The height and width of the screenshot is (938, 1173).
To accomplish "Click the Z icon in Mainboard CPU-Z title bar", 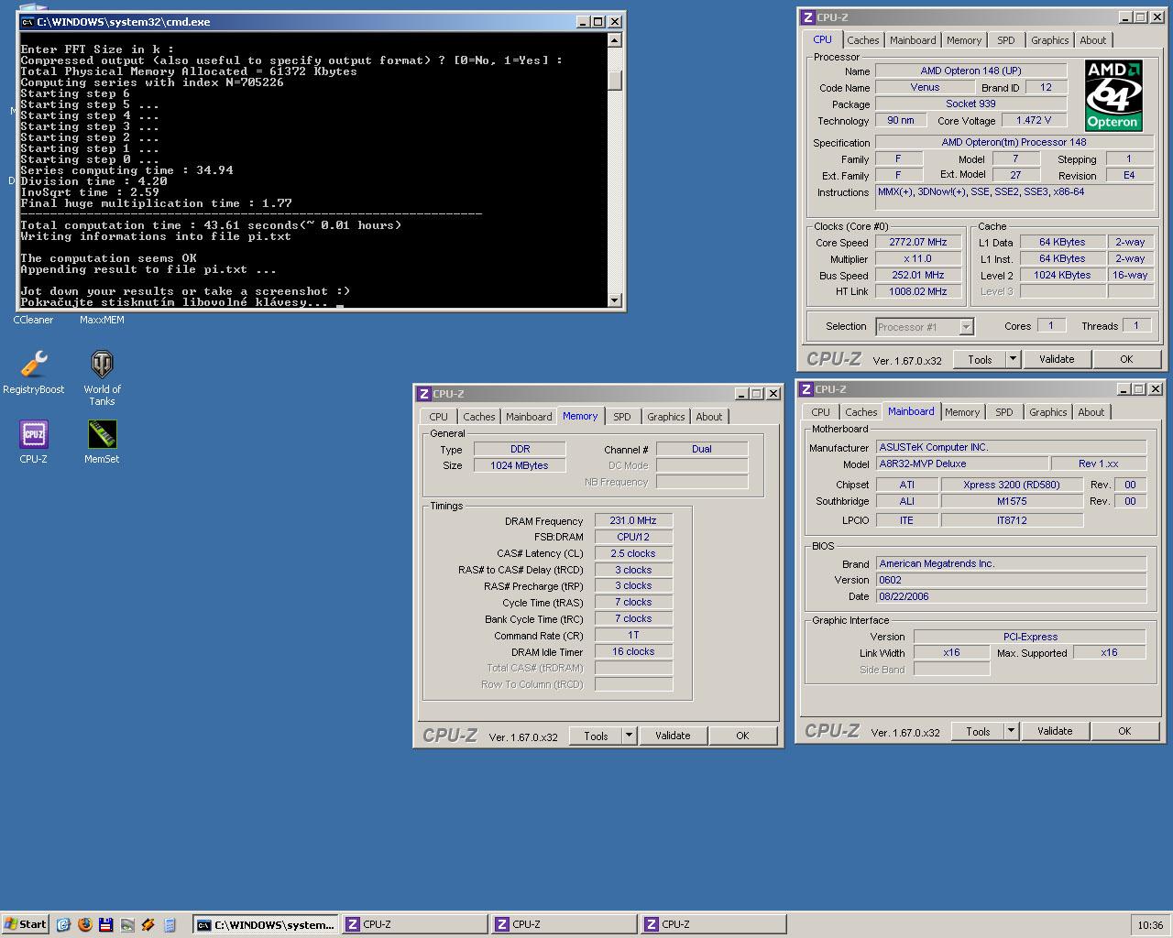I will pos(806,389).
